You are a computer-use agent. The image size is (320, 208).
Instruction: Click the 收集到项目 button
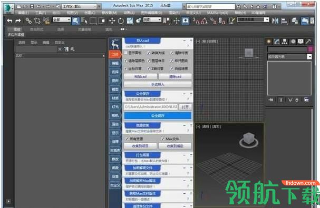[x=140, y=146]
